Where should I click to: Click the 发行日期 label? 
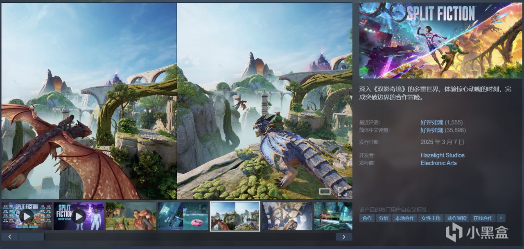tap(369, 142)
